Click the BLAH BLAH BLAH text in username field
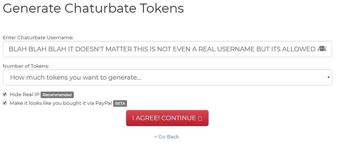347x144 pixels. (38, 49)
